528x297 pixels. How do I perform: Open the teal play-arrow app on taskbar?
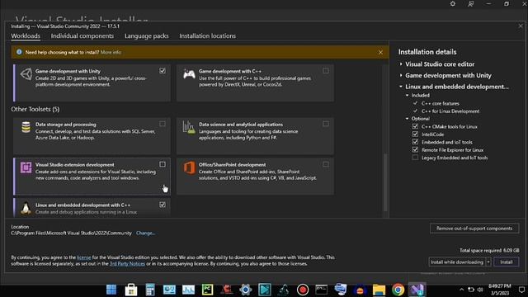click(265, 290)
